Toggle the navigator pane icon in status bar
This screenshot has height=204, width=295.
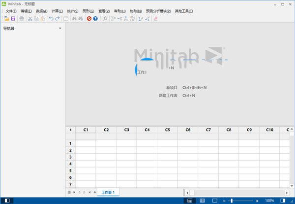[7, 201]
